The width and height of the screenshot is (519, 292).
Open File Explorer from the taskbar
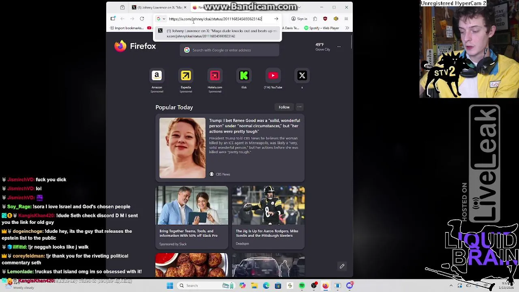coord(254,286)
